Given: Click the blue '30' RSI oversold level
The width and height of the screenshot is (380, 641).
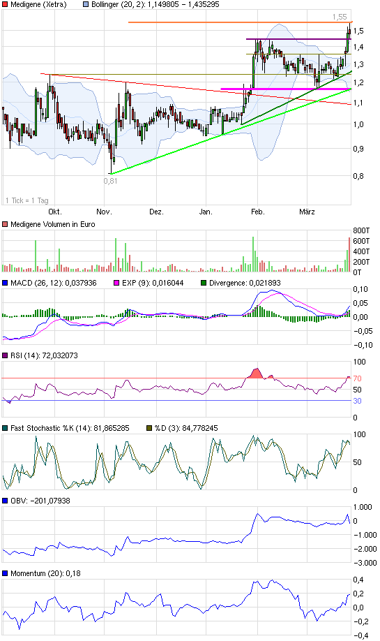Looking at the screenshot, I should (358, 401).
